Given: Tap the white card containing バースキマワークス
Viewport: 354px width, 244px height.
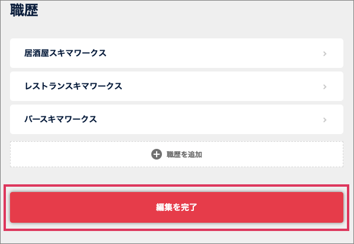Looking at the screenshot, I should tap(177, 119).
